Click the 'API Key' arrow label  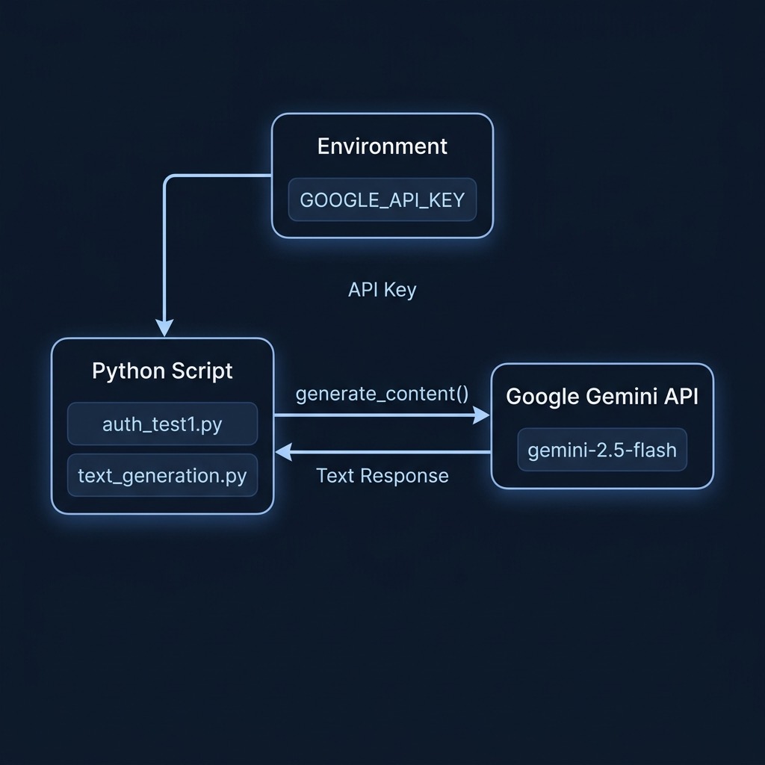click(382, 290)
